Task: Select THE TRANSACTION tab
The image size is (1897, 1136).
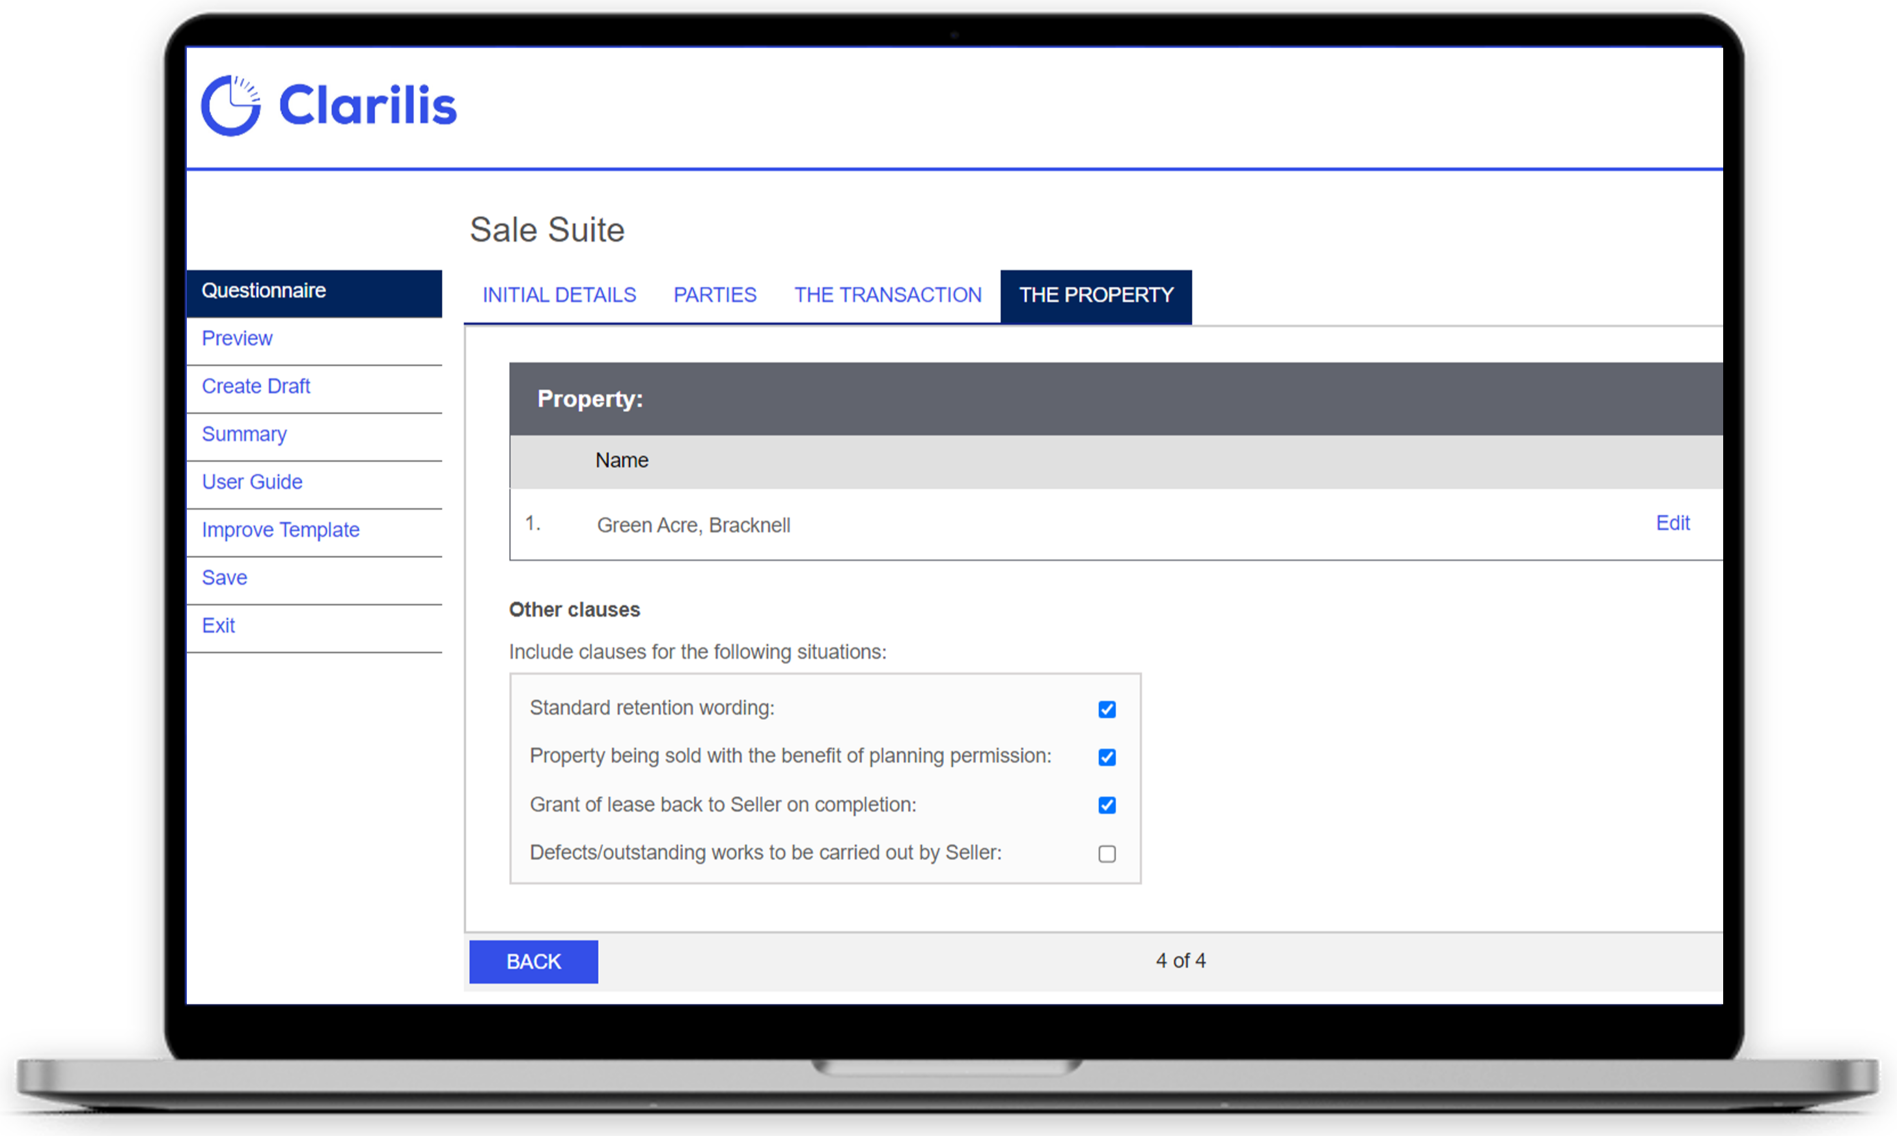Action: pyautogui.click(x=887, y=295)
